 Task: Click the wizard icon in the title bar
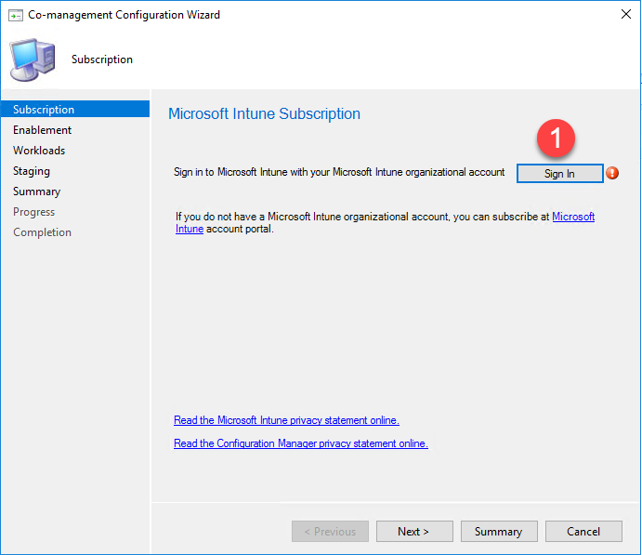pos(15,15)
